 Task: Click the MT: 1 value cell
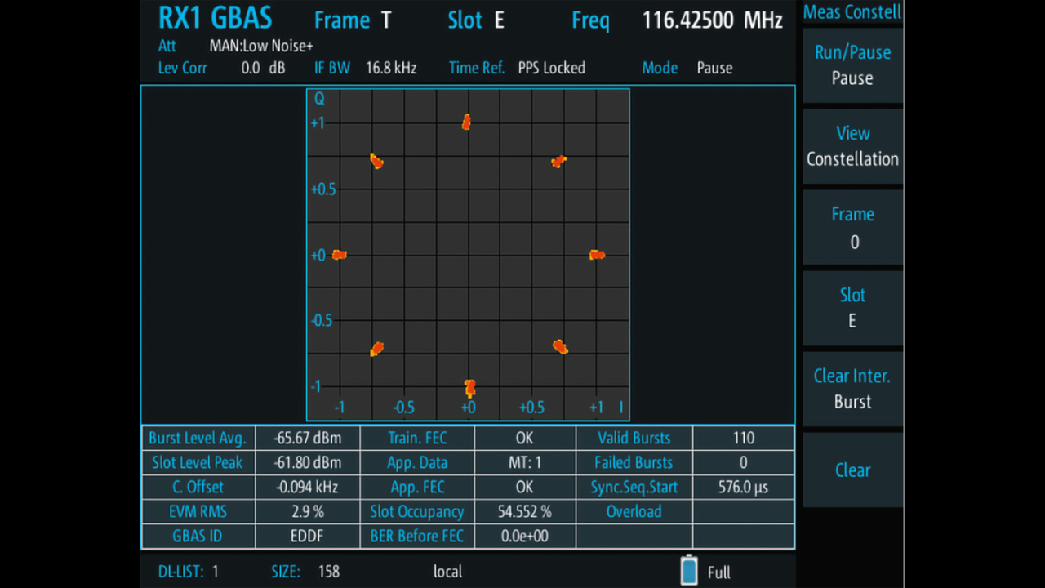click(525, 462)
